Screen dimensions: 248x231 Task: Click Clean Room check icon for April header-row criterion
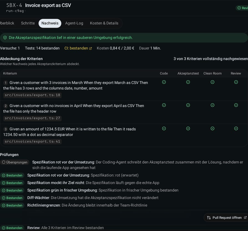212,105
